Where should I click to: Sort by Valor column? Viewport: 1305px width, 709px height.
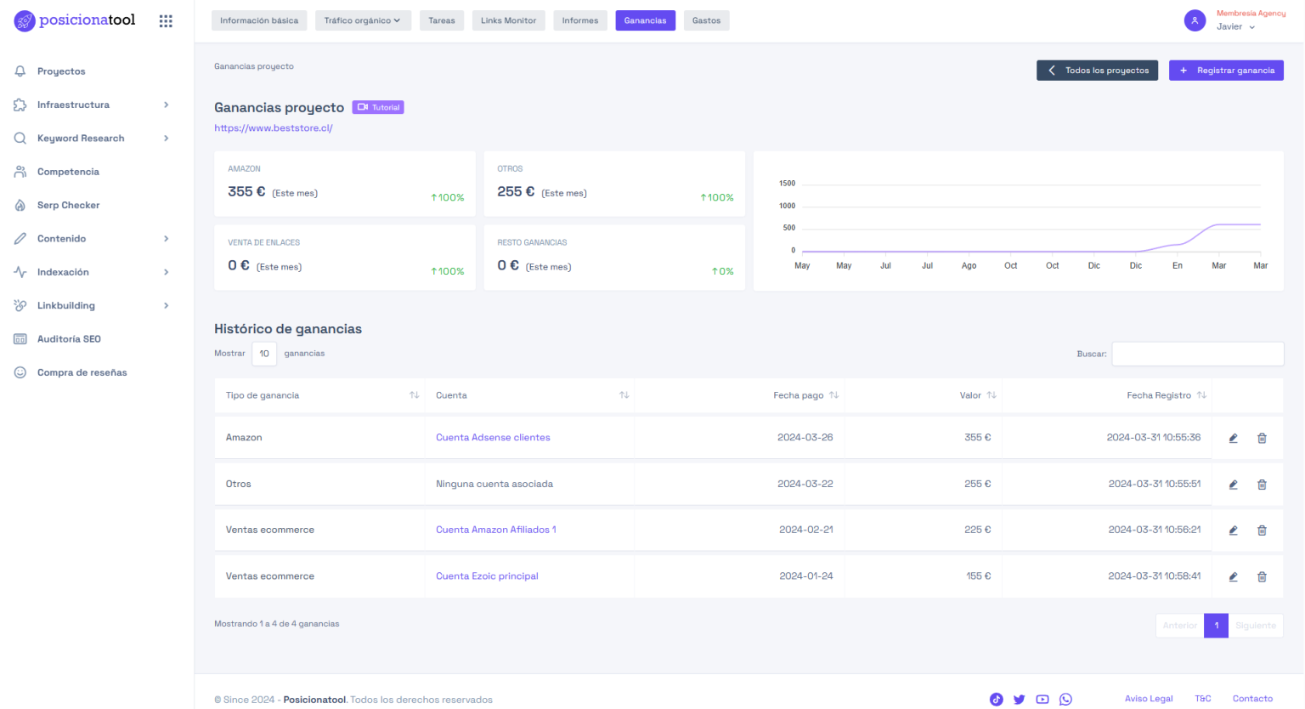[991, 395]
